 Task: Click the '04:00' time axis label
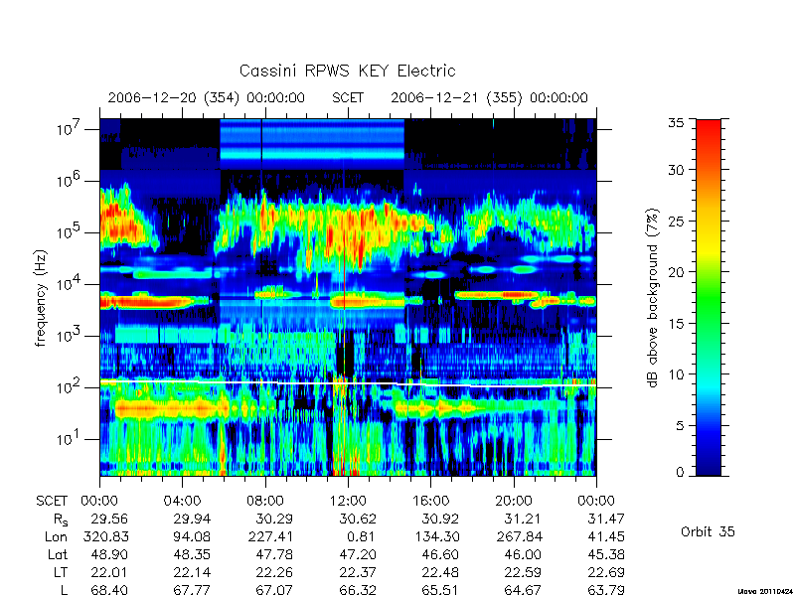[x=182, y=502]
